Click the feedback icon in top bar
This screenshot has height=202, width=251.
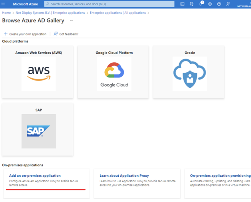click(x=228, y=4)
